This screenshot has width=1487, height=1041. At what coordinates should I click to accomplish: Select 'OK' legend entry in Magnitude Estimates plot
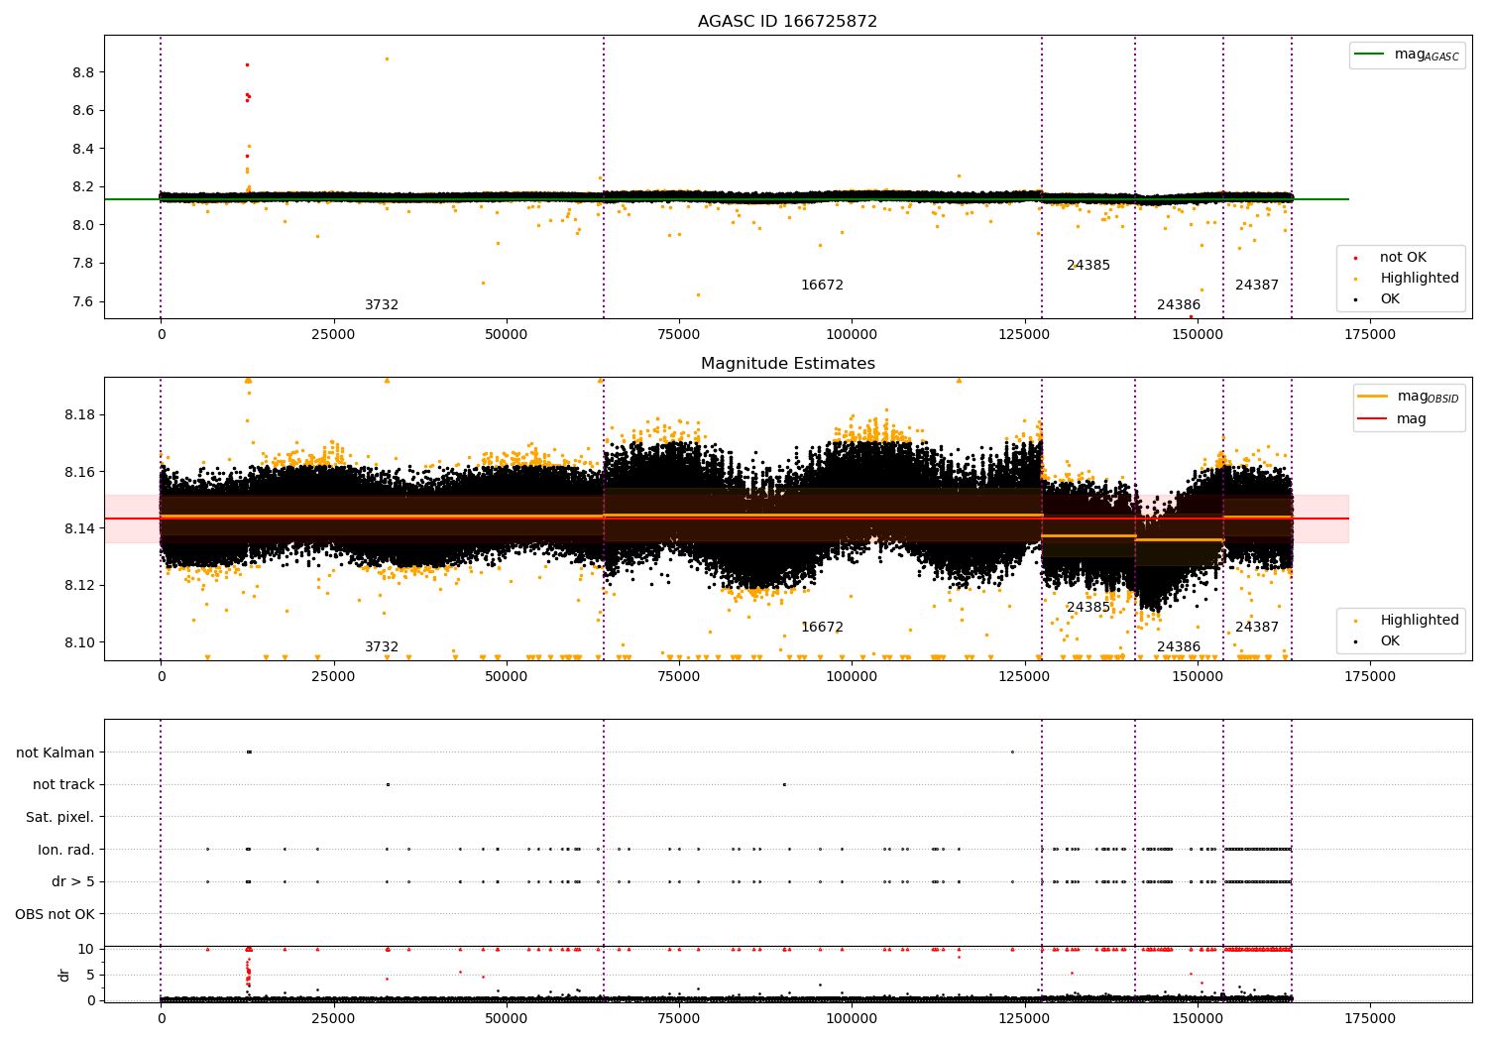coord(1379,641)
